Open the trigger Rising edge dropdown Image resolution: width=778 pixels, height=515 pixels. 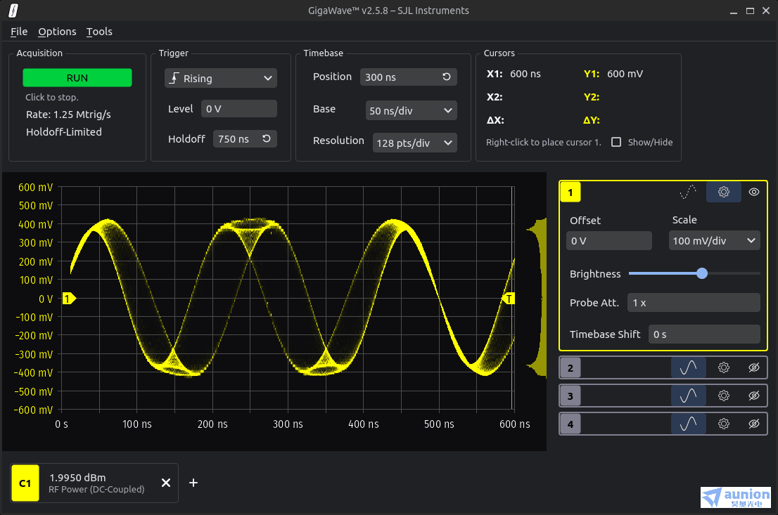(x=221, y=79)
